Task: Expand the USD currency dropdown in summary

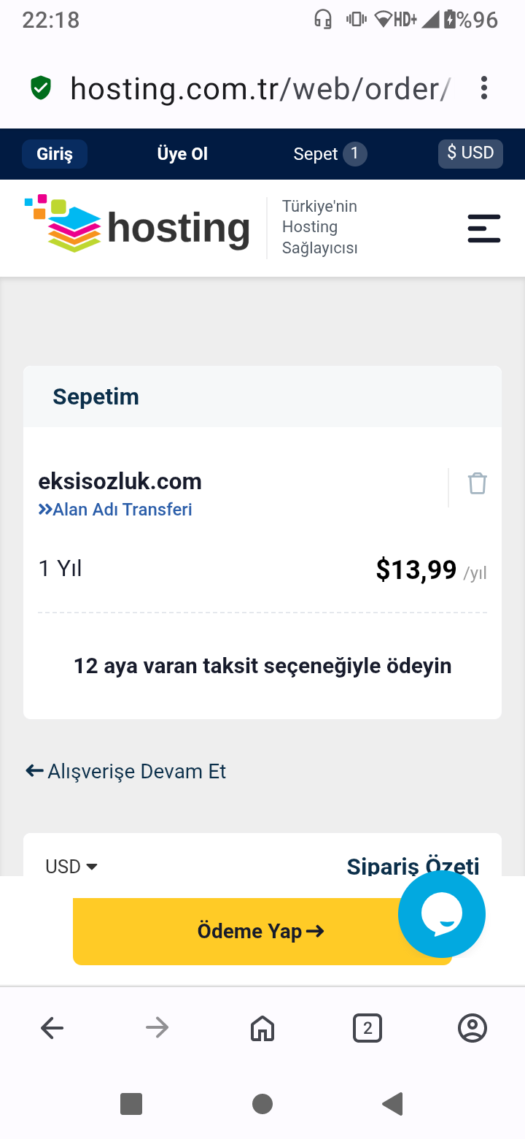Action: pyautogui.click(x=71, y=867)
